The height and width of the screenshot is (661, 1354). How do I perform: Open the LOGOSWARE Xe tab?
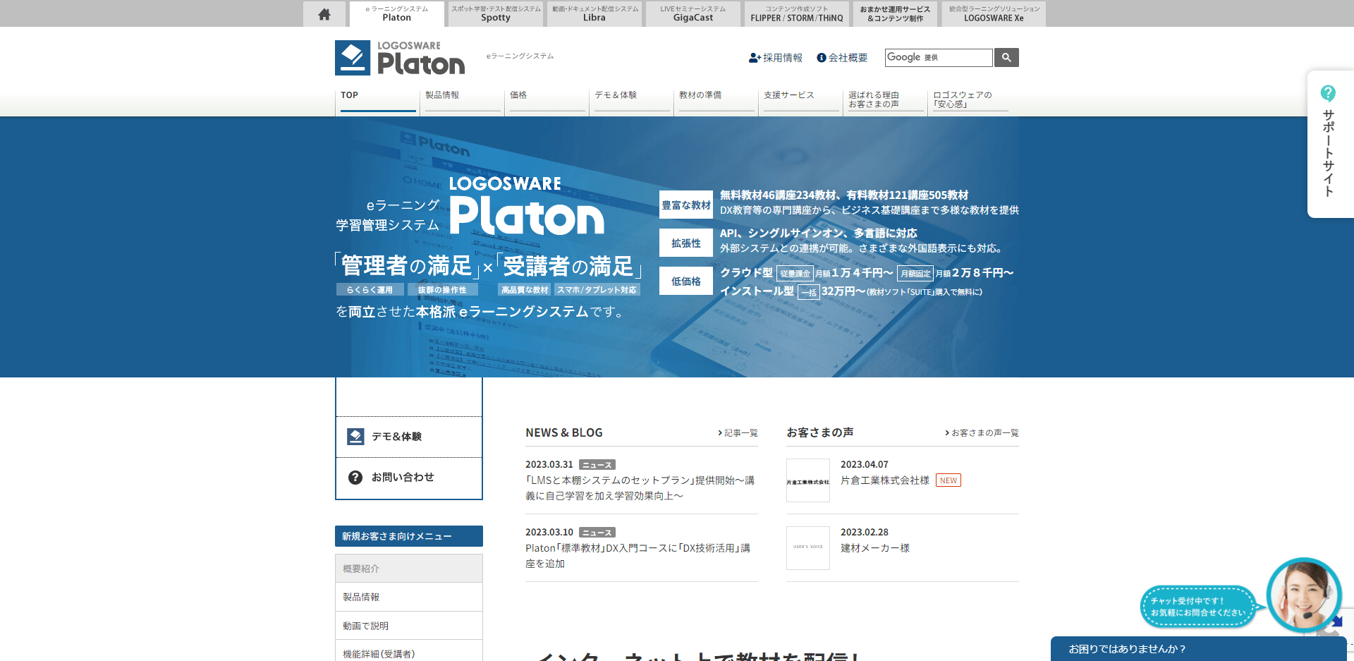point(994,14)
